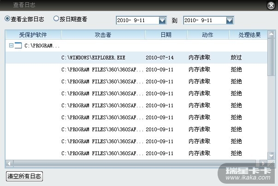The width and height of the screenshot is (278, 186).
Task: Sort by 日期 column header
Action: point(166,35)
